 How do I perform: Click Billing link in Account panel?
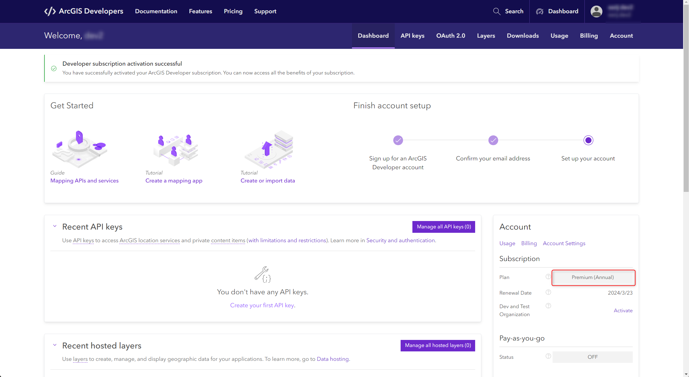point(529,243)
